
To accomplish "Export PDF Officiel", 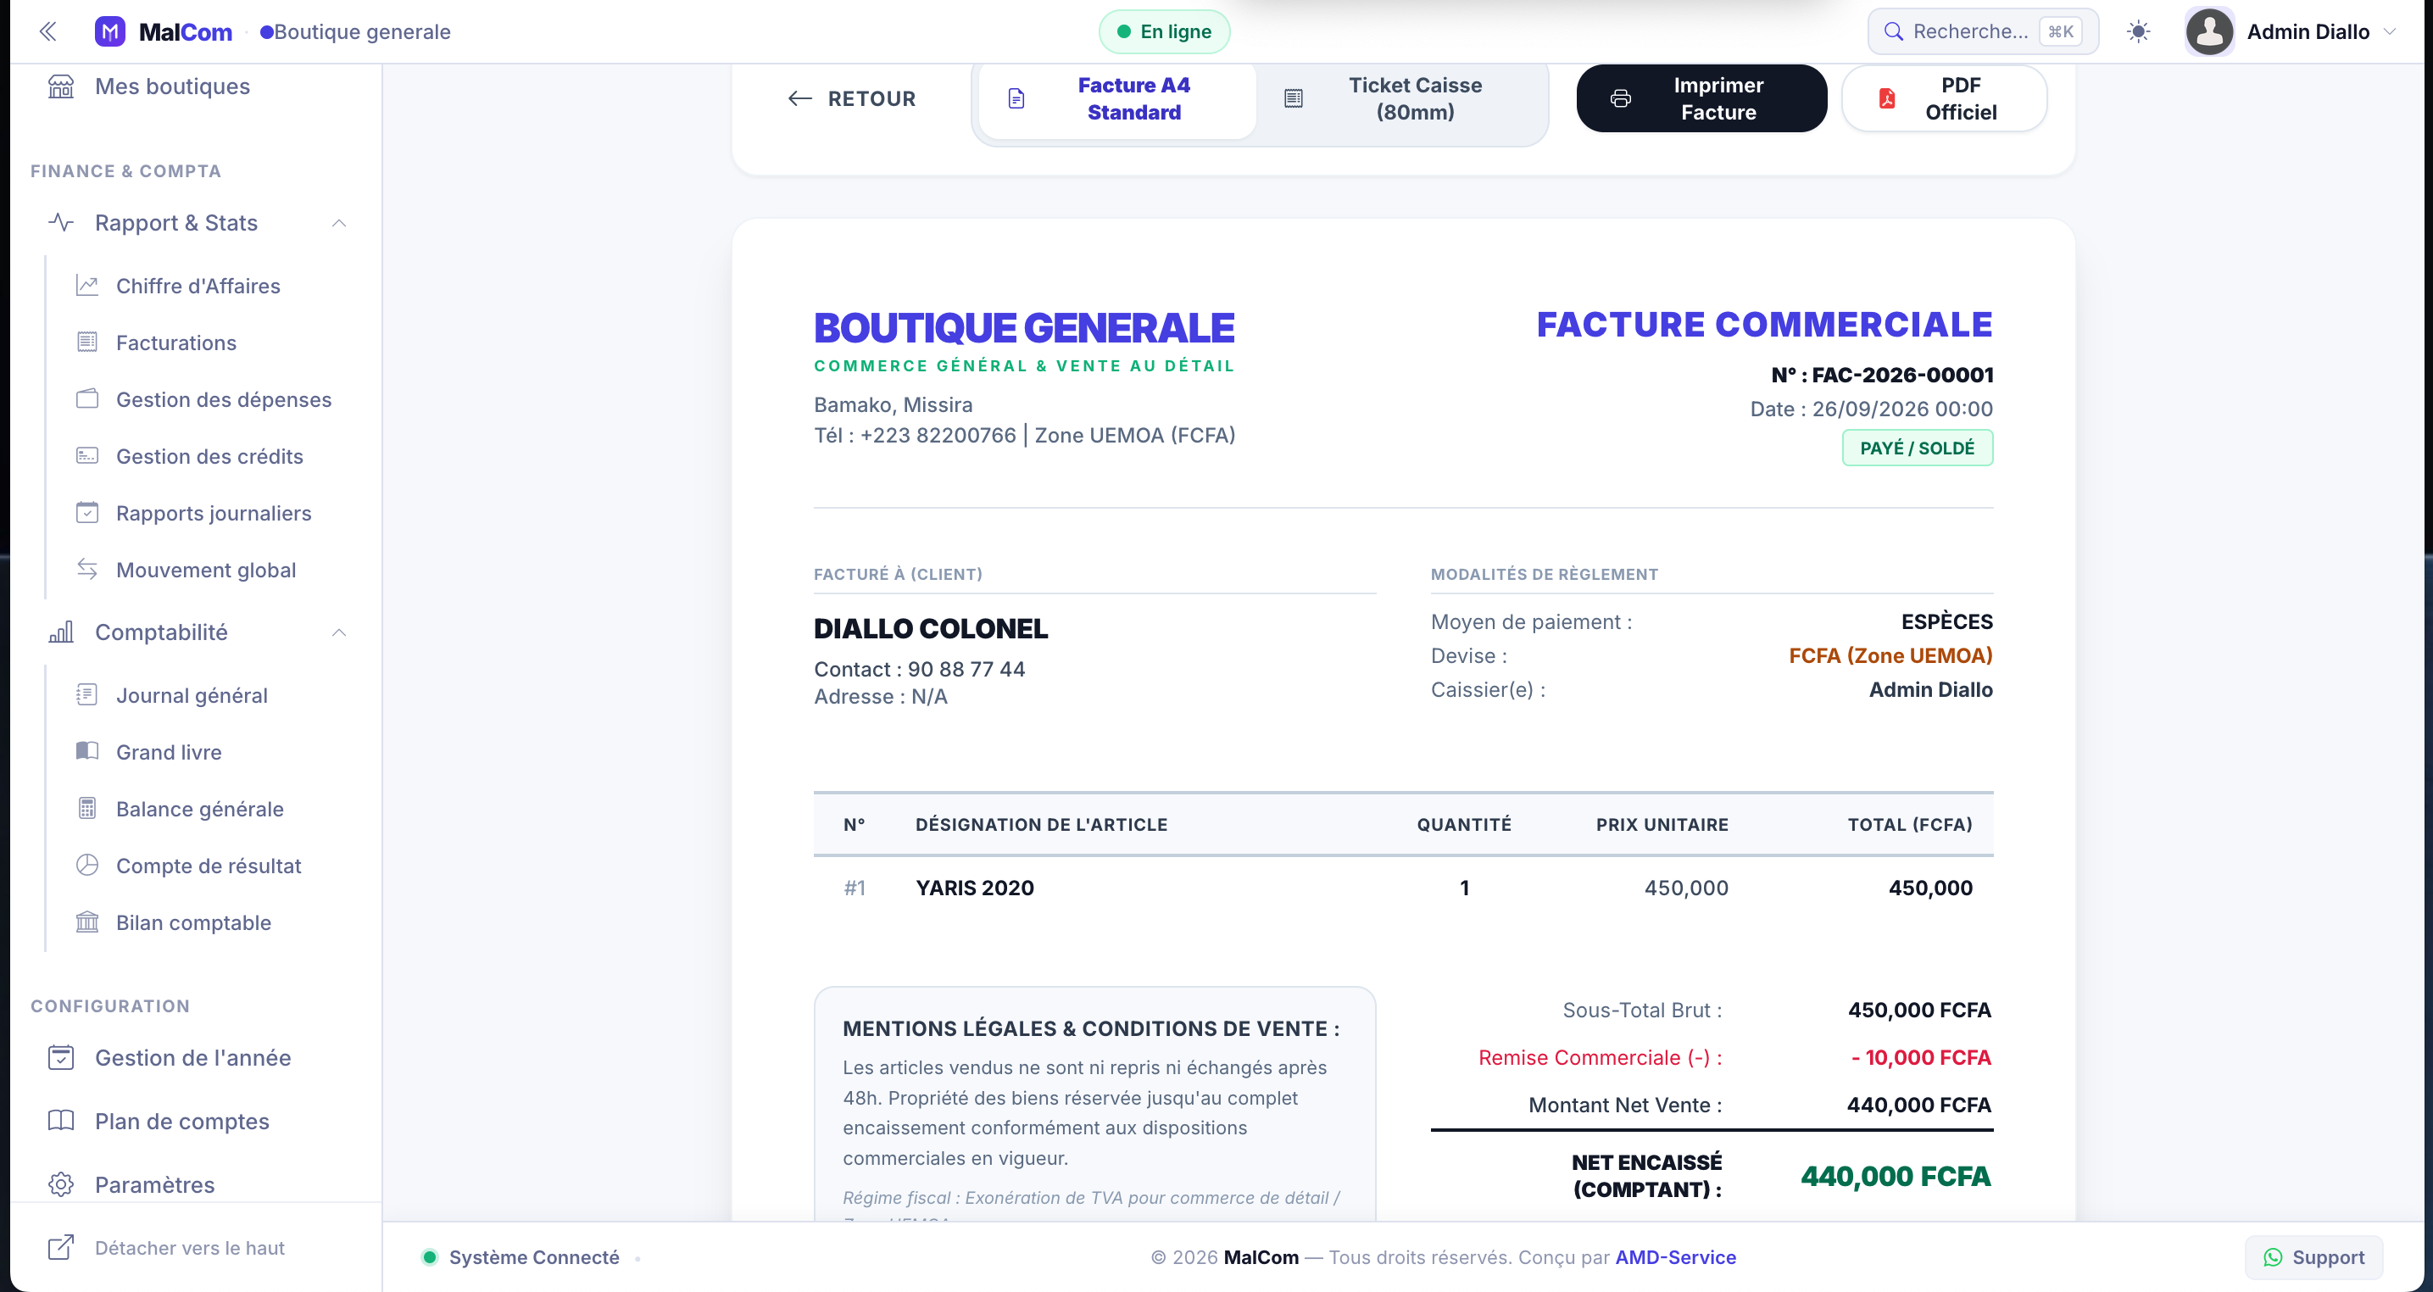I will click(x=1945, y=98).
